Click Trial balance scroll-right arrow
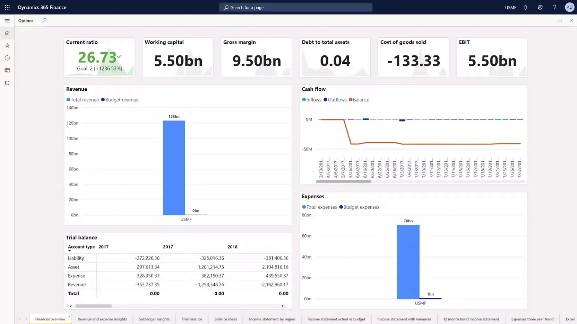Screen dimensions: 577x324 (x=282, y=306)
